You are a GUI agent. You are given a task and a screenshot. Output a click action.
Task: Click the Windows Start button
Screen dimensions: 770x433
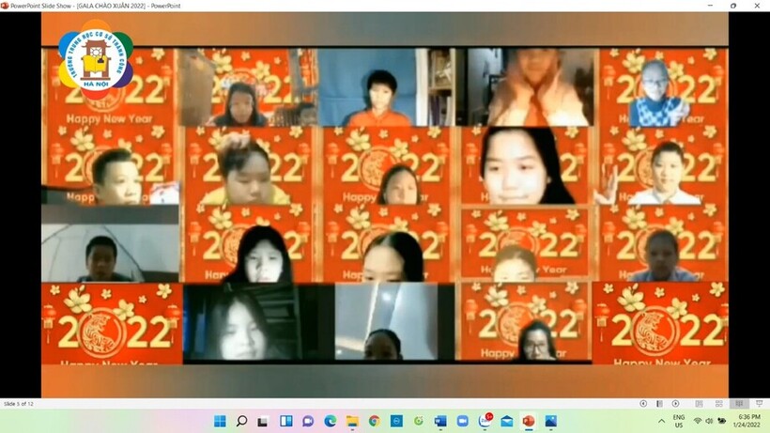[x=220, y=421]
